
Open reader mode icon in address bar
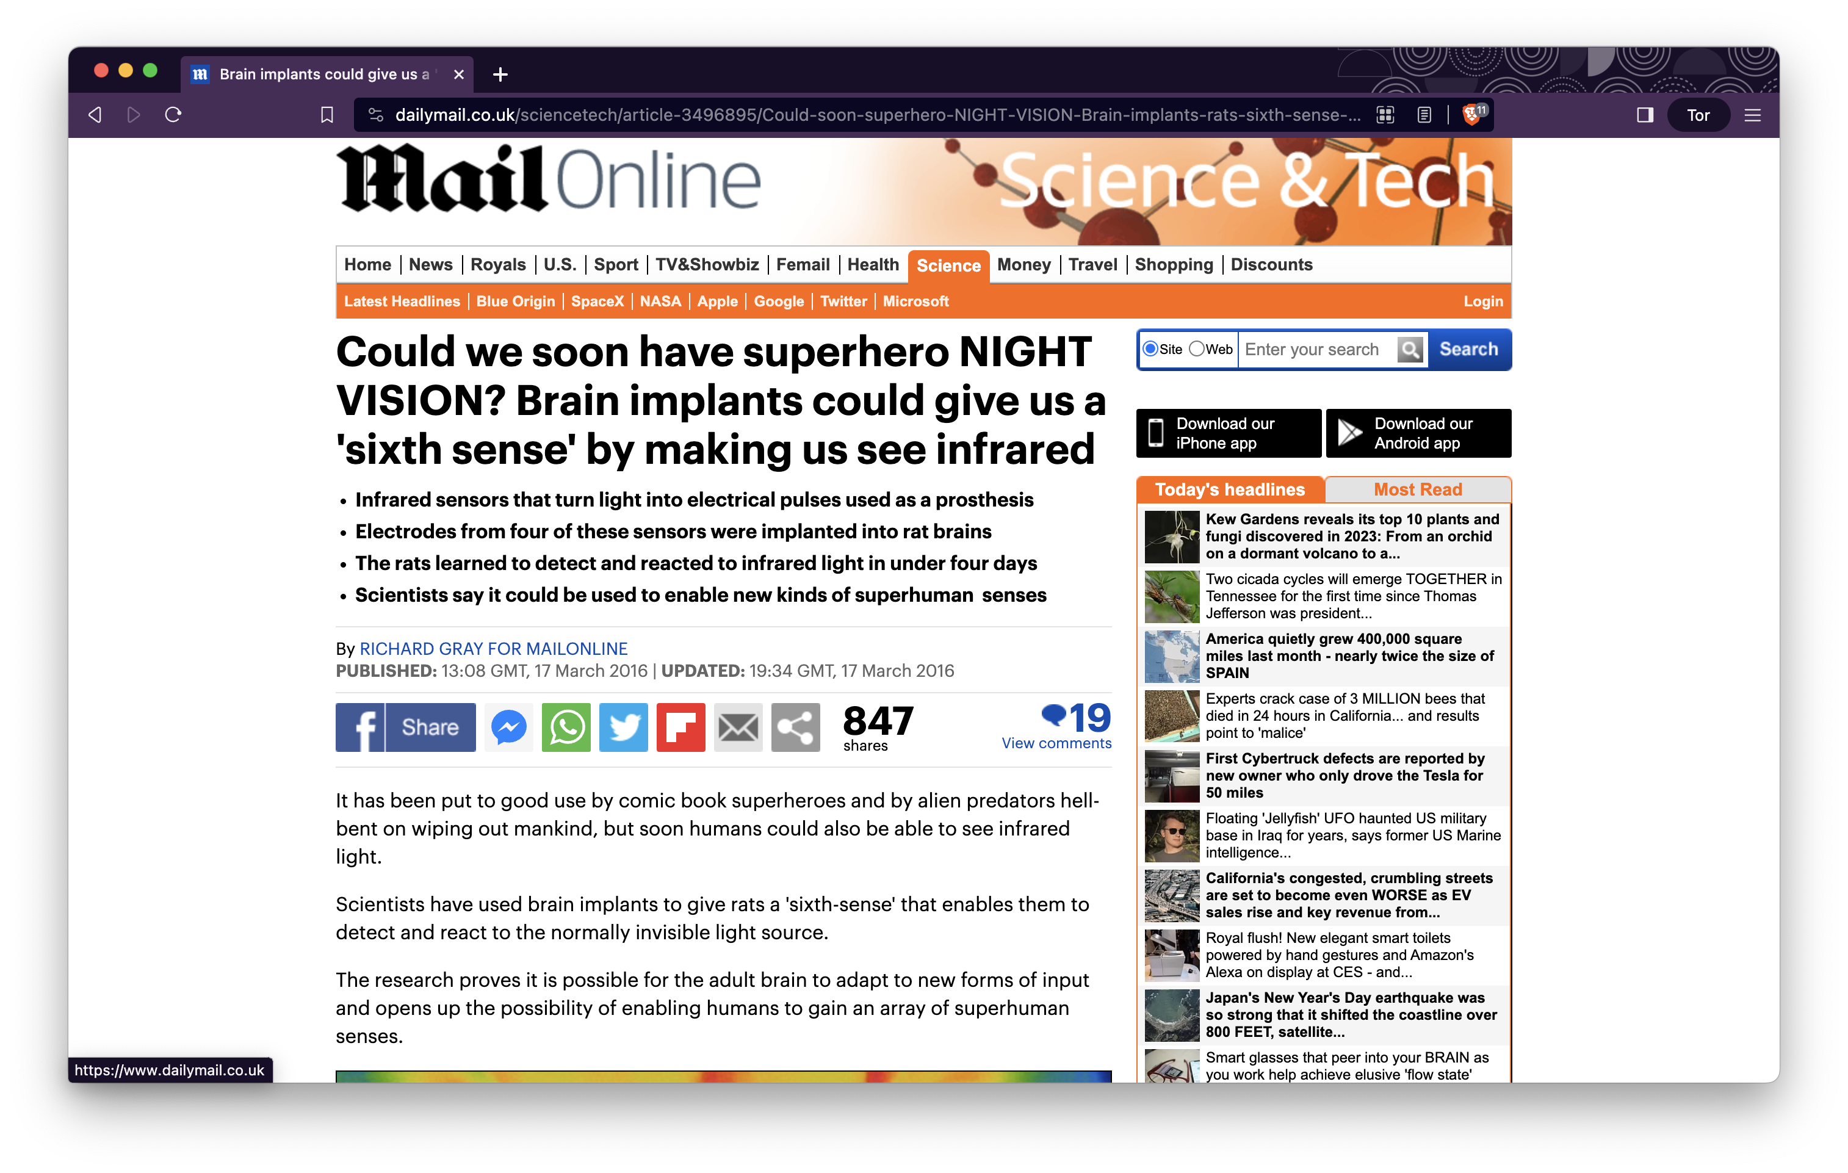(x=1424, y=115)
